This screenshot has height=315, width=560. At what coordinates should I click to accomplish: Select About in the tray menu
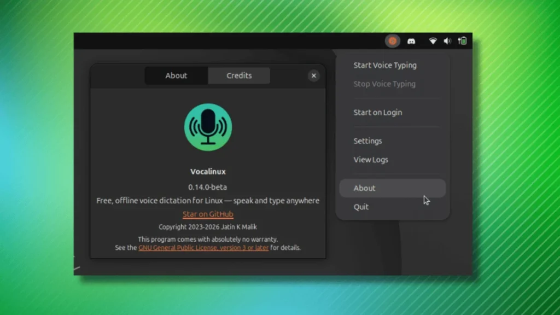tap(393, 188)
